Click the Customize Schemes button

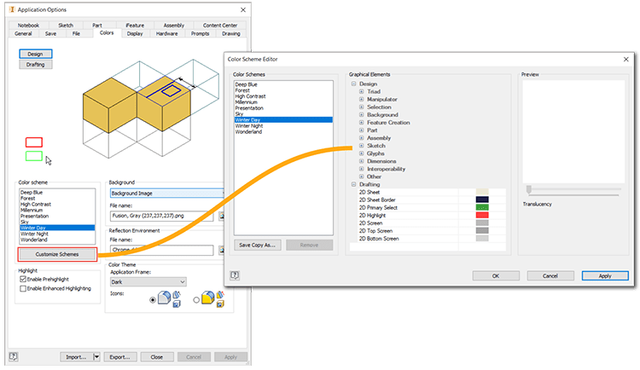pos(57,254)
